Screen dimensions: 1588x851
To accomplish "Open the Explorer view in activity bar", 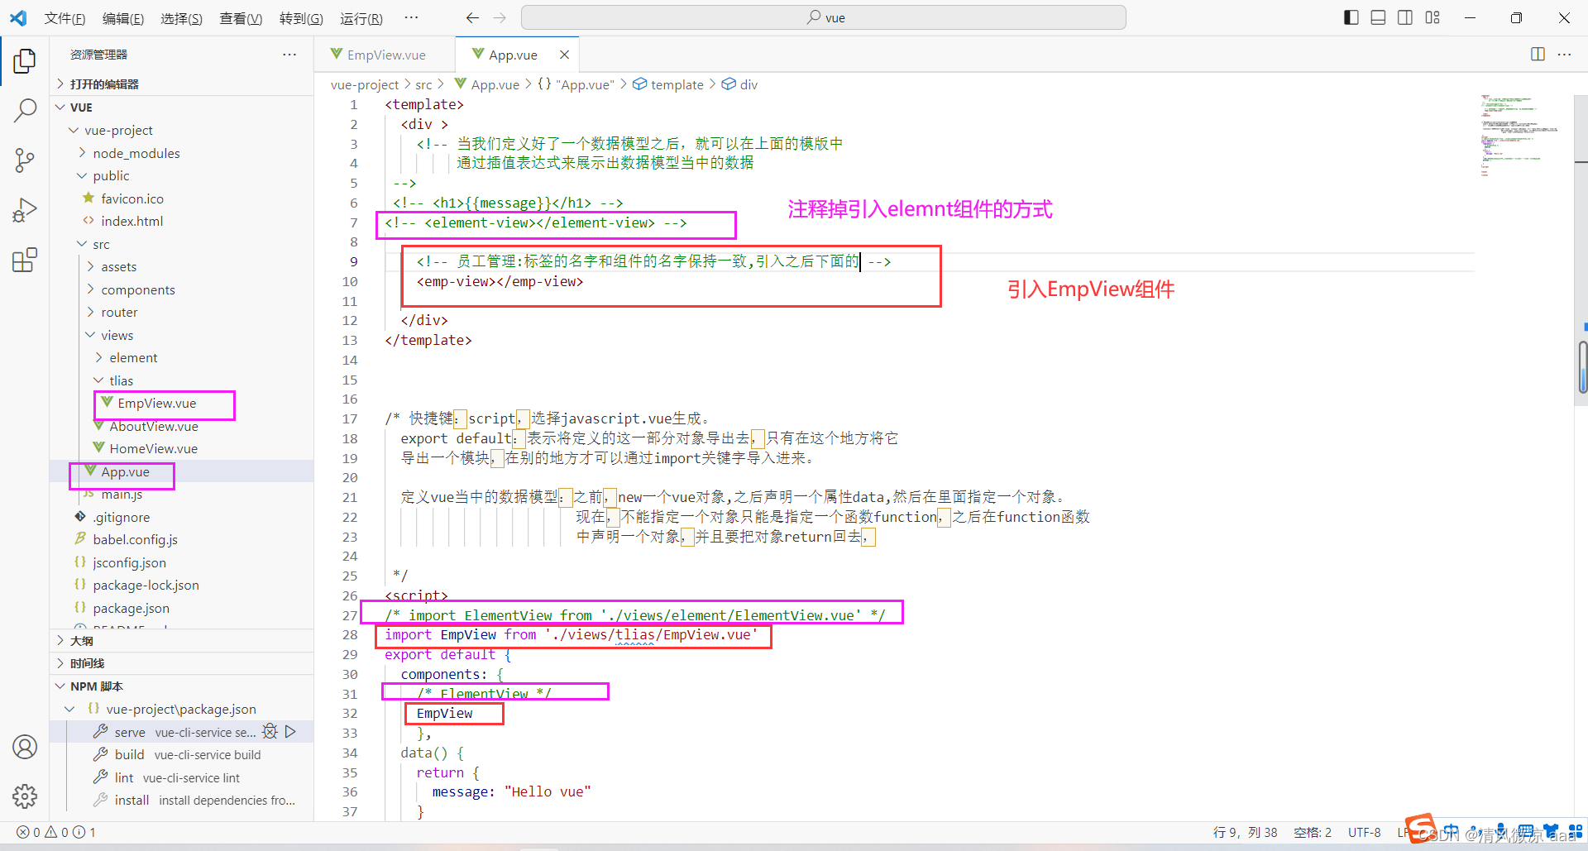I will click(25, 60).
